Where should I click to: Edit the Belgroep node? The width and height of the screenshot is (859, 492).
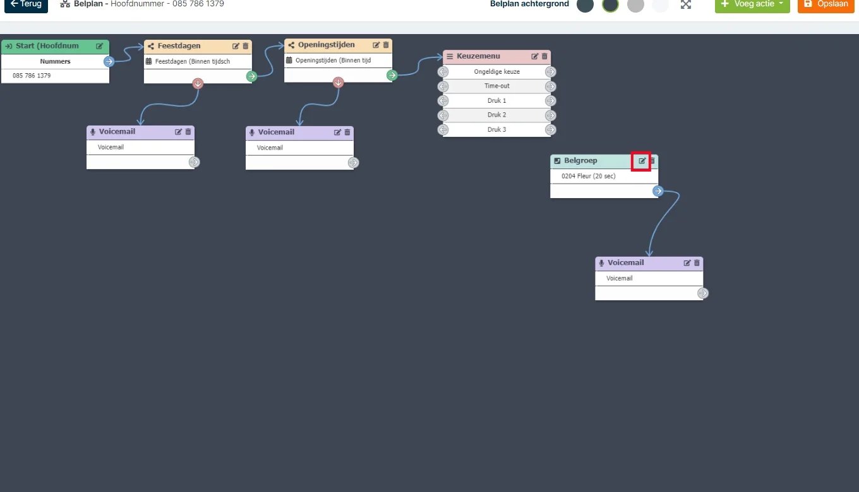642,161
